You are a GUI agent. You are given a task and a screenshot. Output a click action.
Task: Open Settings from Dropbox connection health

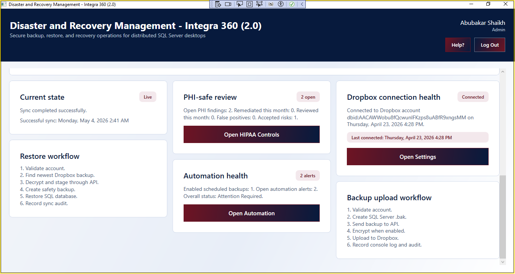pos(418,157)
